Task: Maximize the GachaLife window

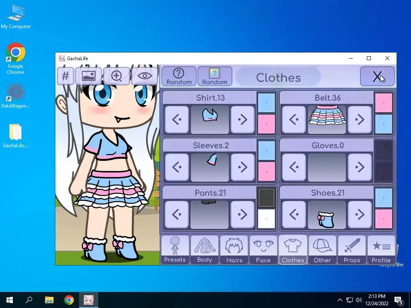Action: [369, 58]
